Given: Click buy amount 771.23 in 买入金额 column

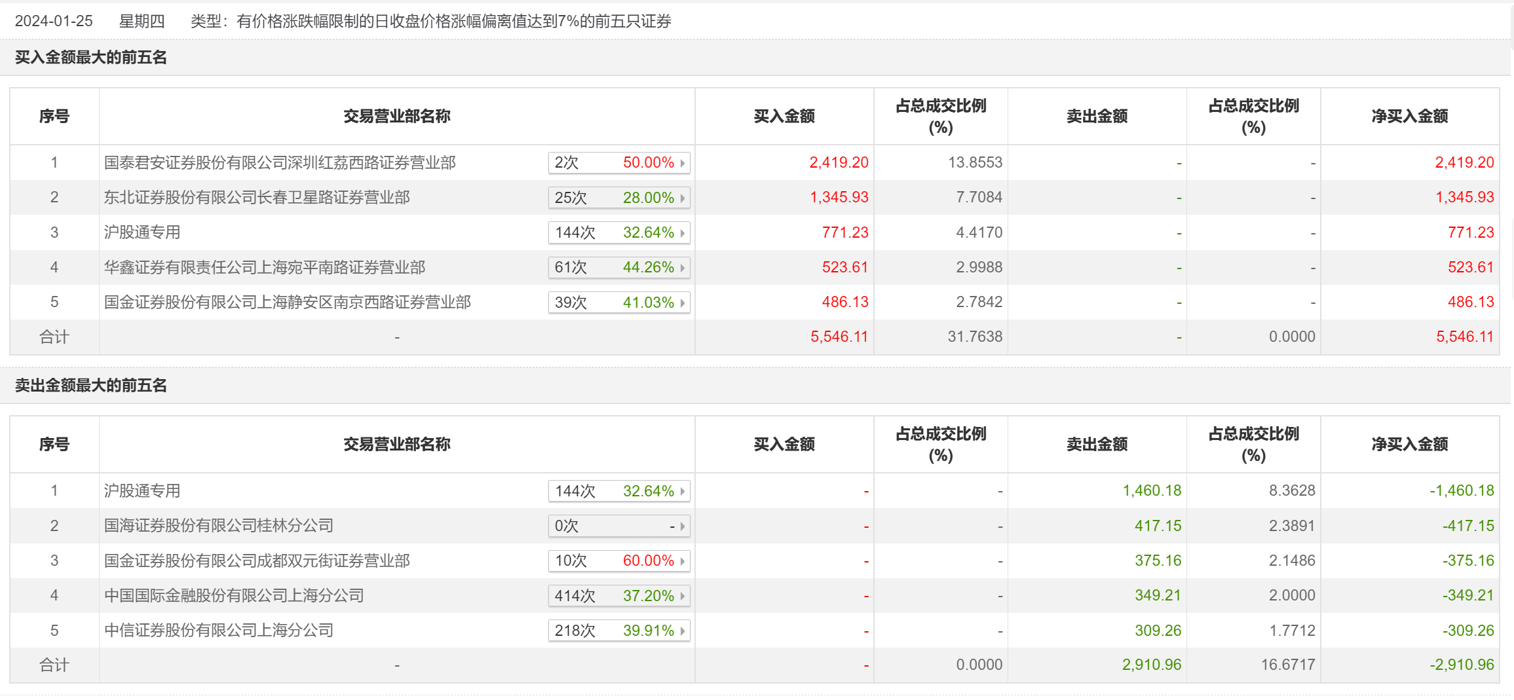Looking at the screenshot, I should (x=845, y=232).
